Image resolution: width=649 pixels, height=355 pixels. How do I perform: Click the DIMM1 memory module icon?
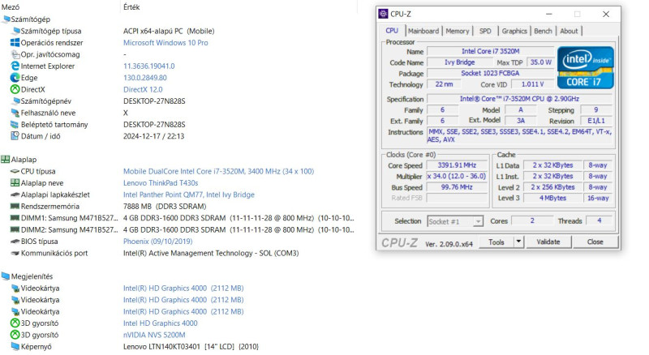pos(15,218)
